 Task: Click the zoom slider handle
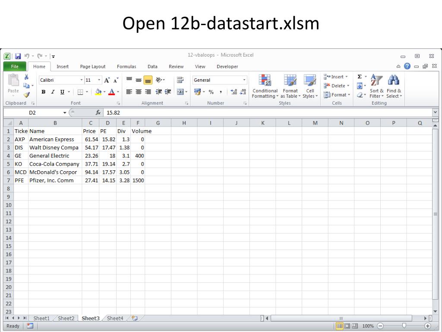(x=404, y=326)
